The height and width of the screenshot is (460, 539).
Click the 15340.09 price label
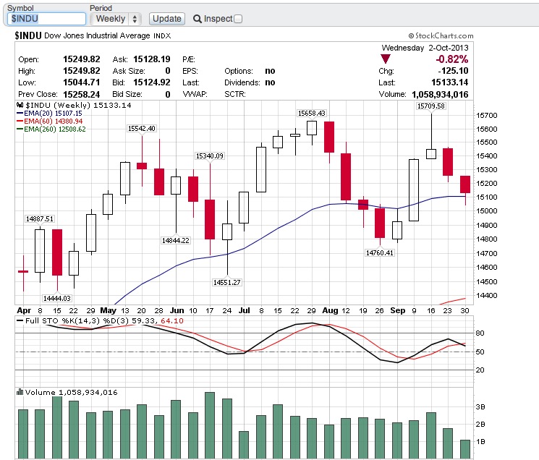(x=209, y=156)
